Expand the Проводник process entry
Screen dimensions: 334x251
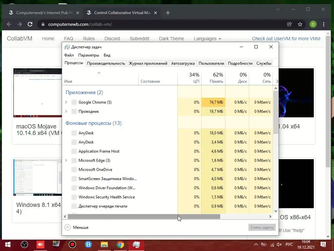point(66,111)
